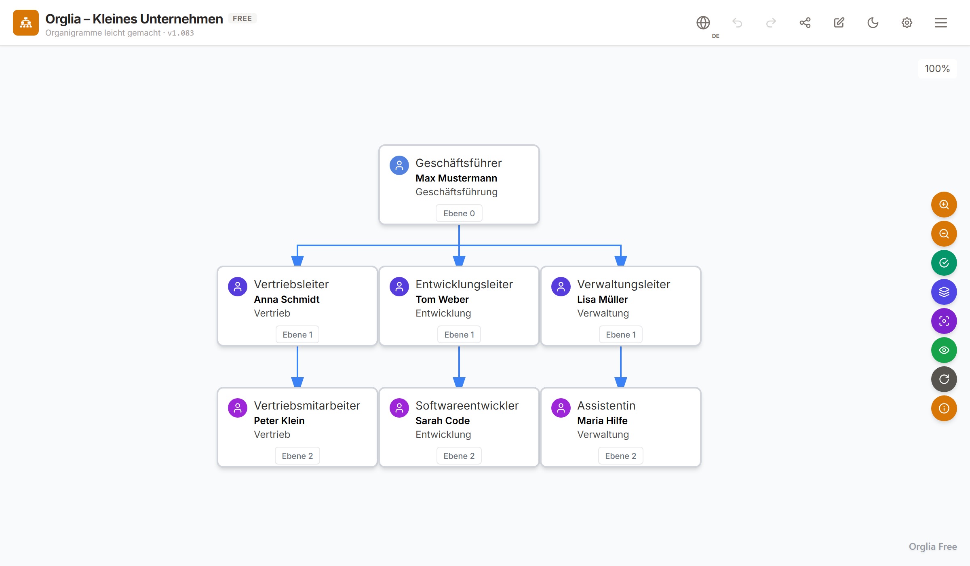
Task: Toggle dark mode moon icon
Action: (x=873, y=23)
